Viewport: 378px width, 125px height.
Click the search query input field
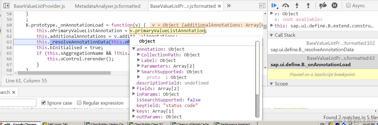18,103
